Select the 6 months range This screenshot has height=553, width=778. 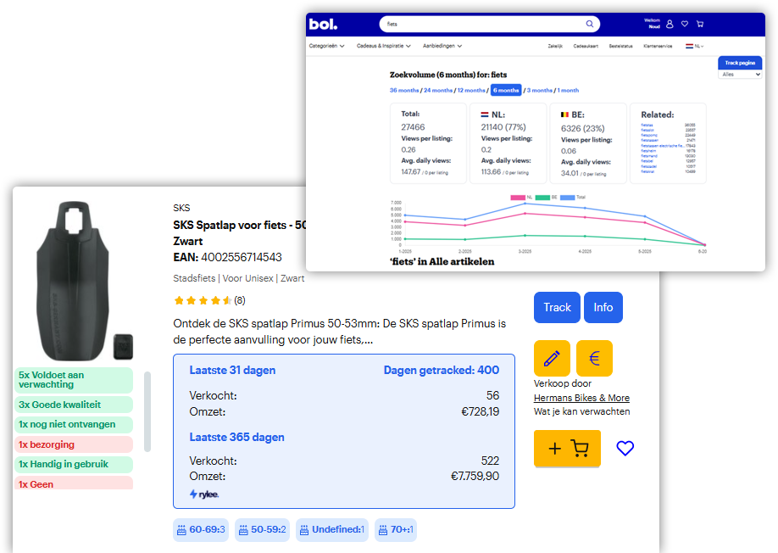click(506, 91)
